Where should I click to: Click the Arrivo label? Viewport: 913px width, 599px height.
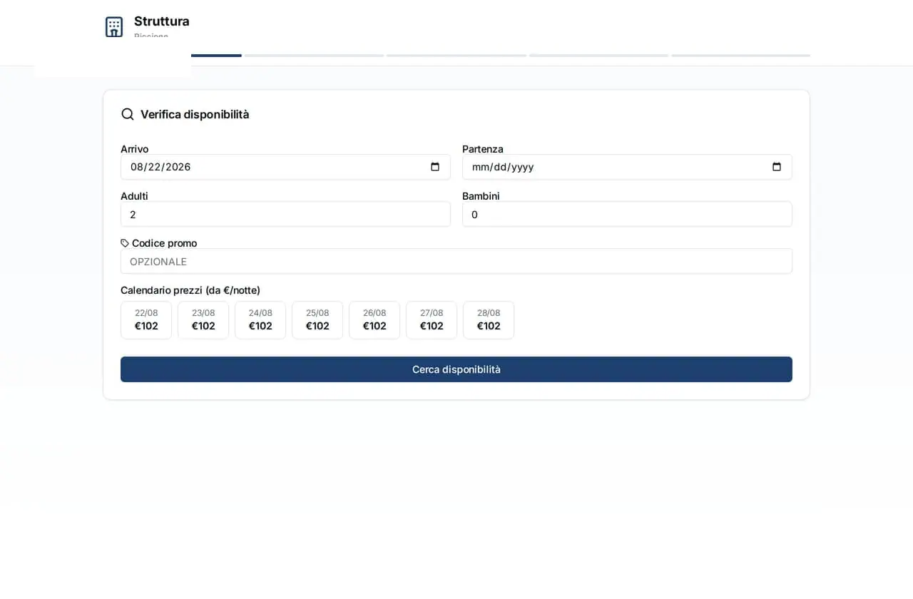click(135, 149)
